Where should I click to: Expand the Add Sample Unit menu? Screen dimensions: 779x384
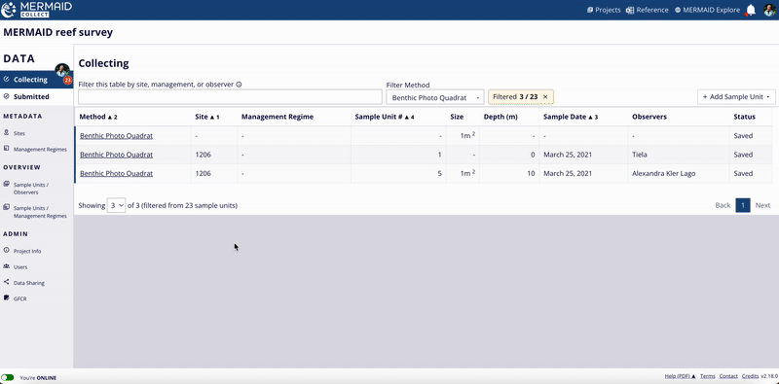pyautogui.click(x=736, y=97)
